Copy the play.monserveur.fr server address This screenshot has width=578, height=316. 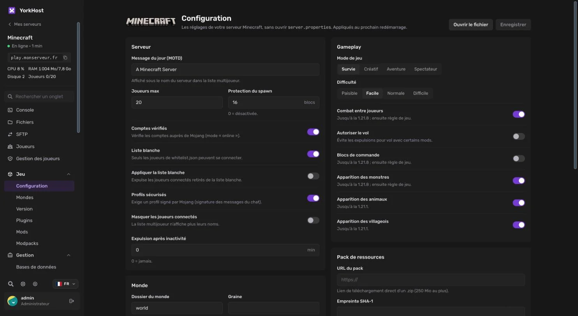point(65,58)
